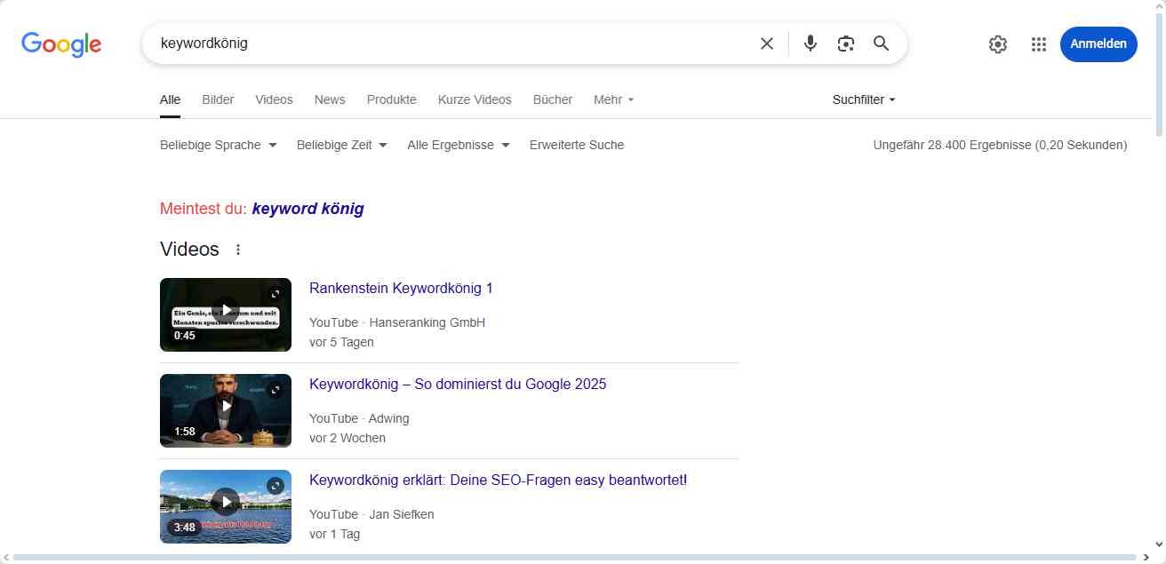Open image search with camera icon
The height and width of the screenshot is (564, 1166).
coord(845,44)
